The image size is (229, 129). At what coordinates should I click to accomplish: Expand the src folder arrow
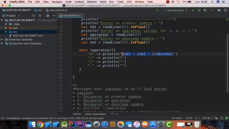[x=6, y=32]
